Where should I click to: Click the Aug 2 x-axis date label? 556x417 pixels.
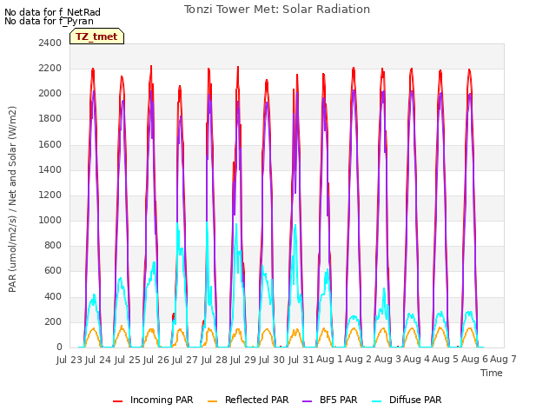point(358,360)
